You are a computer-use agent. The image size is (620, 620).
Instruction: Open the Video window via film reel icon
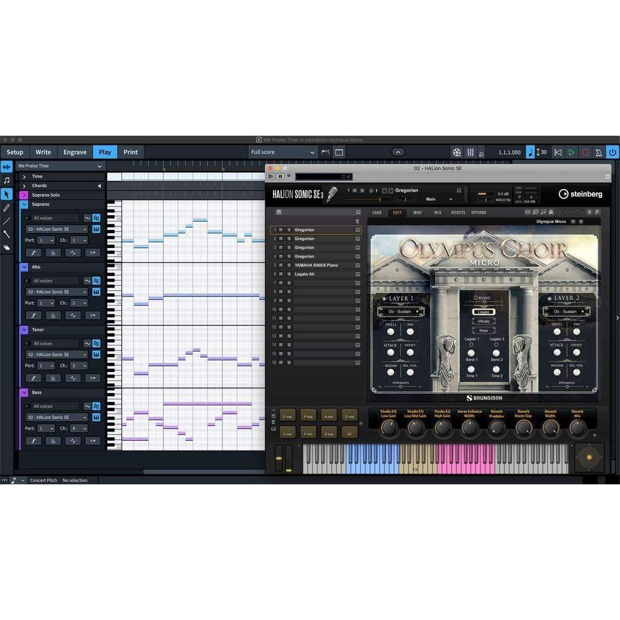pos(457,152)
